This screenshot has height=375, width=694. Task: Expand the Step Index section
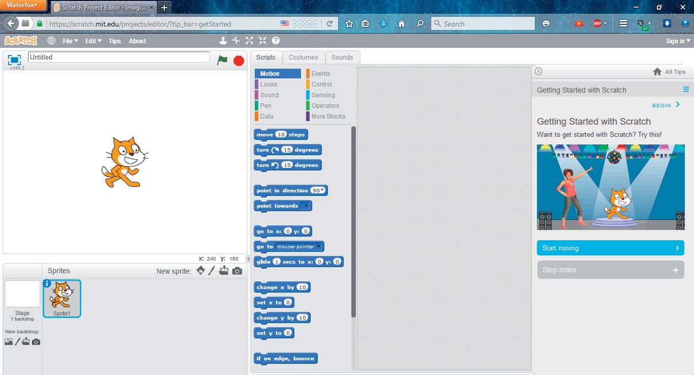tap(611, 270)
